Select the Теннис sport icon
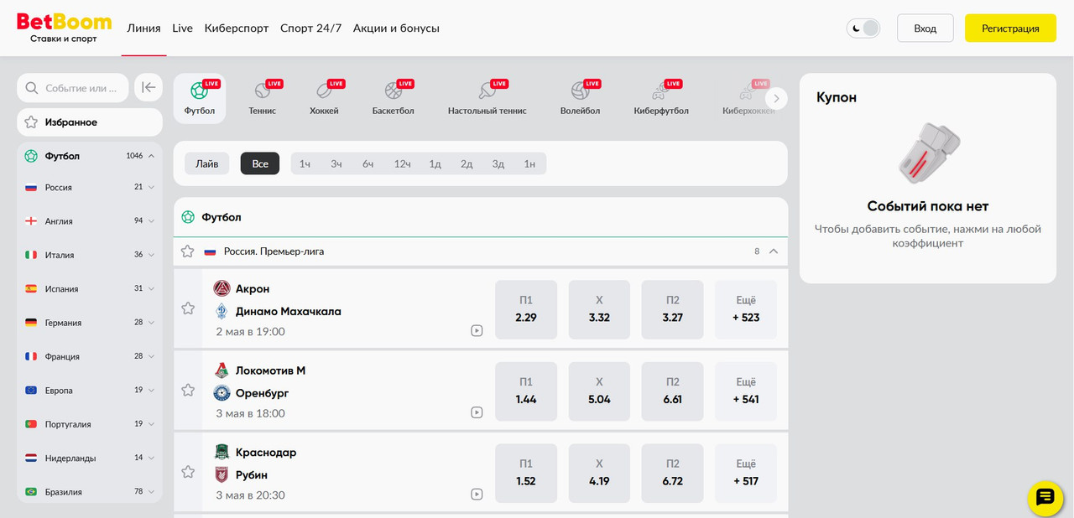Image resolution: width=1074 pixels, height=518 pixels. [x=262, y=99]
